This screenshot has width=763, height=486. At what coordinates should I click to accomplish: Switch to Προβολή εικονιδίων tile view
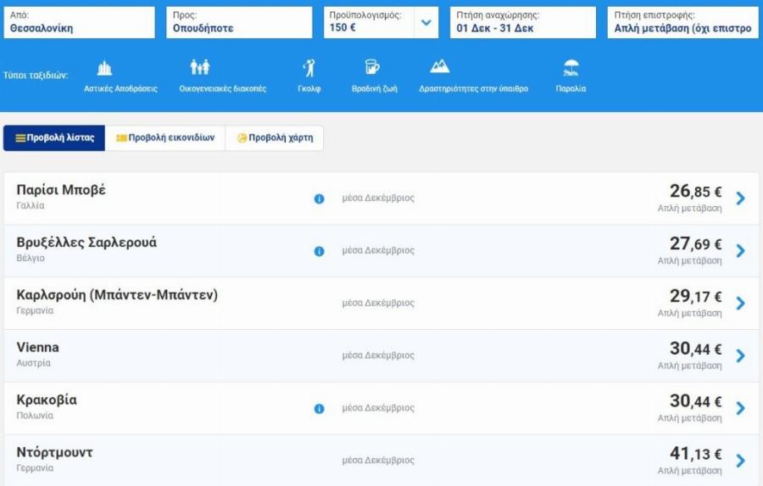pyautogui.click(x=165, y=138)
